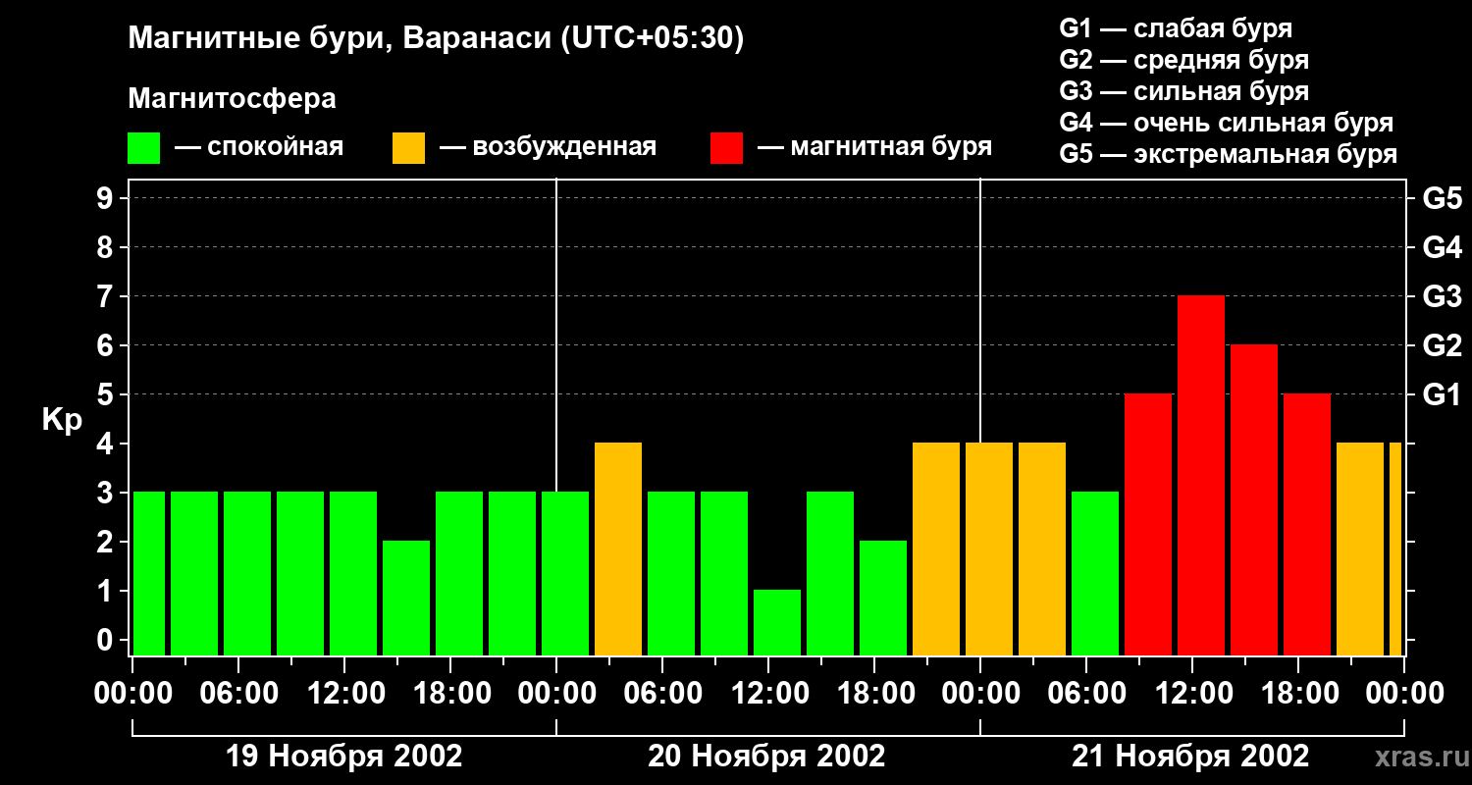Screen dimensions: 1472x785
Task: Click the lone yellow bar after midnight 20 Ноября
Action: 618,549
